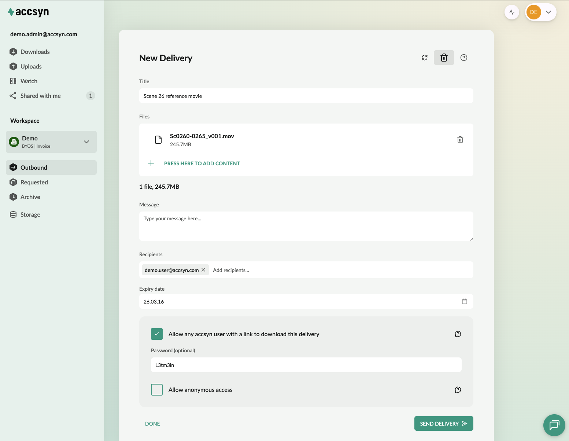Remove the Sc0260-0265_v001.mov file with its trash icon
Image resolution: width=569 pixels, height=441 pixels.
[460, 140]
